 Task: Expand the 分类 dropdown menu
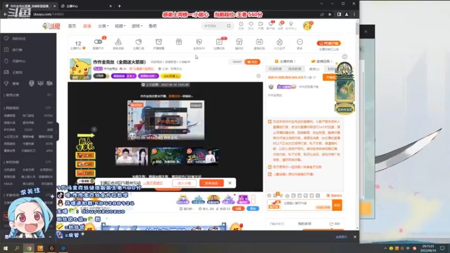click(x=103, y=26)
